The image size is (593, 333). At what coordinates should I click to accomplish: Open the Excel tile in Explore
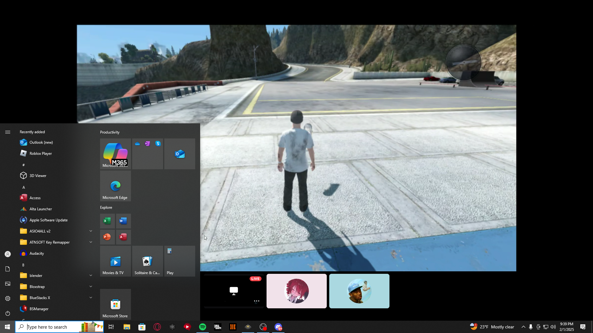[107, 221]
